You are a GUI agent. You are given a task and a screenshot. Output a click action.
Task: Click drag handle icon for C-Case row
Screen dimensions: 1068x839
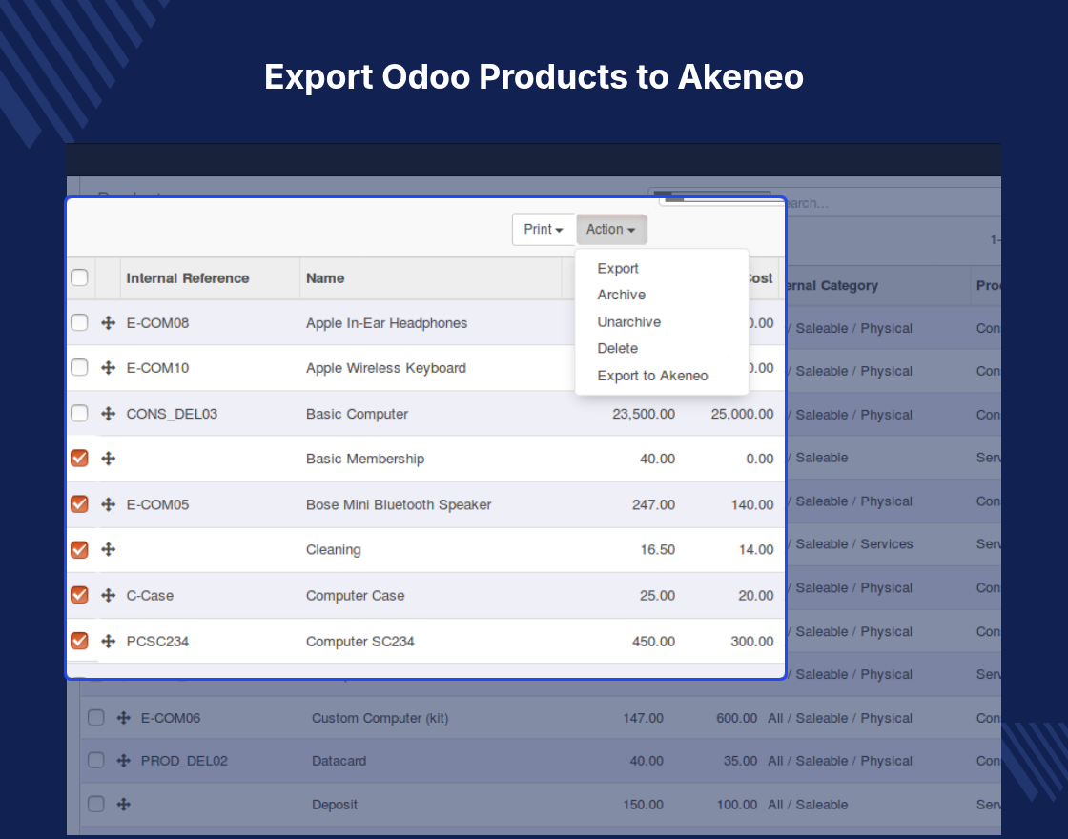(x=109, y=595)
